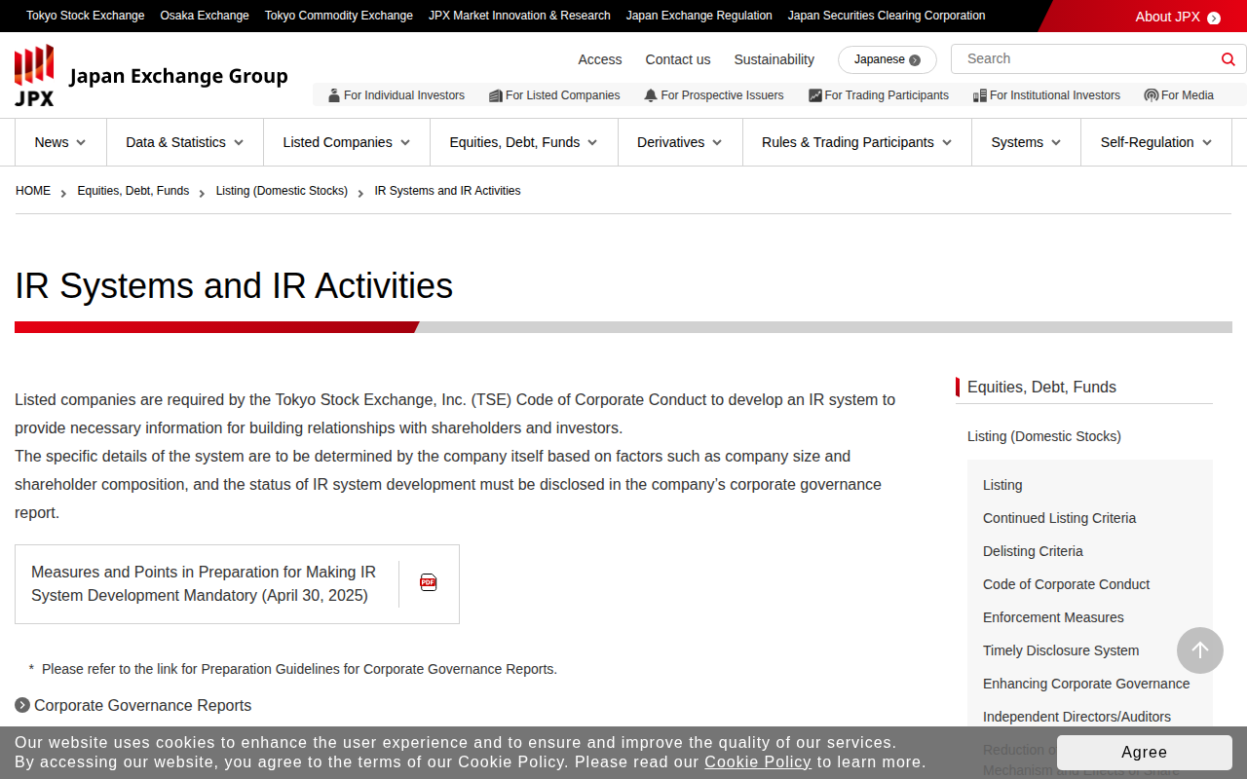Open the PDF icon for IR measures

click(429, 582)
